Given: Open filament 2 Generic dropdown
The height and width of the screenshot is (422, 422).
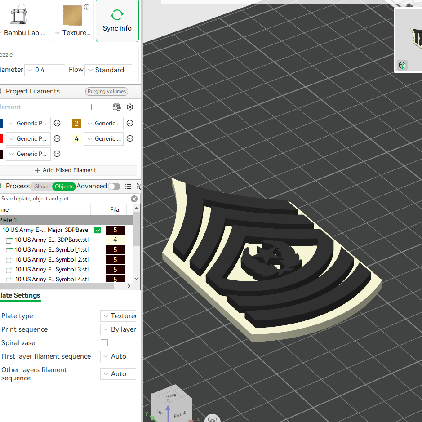Looking at the screenshot, I should coord(104,124).
